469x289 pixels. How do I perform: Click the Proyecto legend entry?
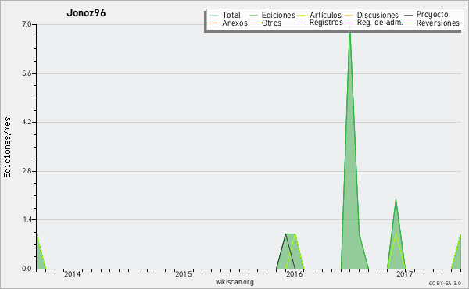(432, 15)
